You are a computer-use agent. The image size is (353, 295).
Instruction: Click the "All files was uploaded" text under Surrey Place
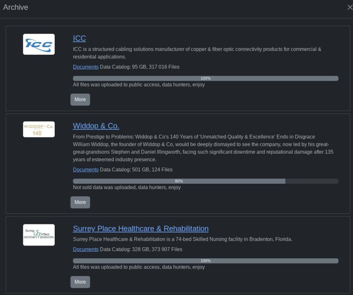click(139, 267)
